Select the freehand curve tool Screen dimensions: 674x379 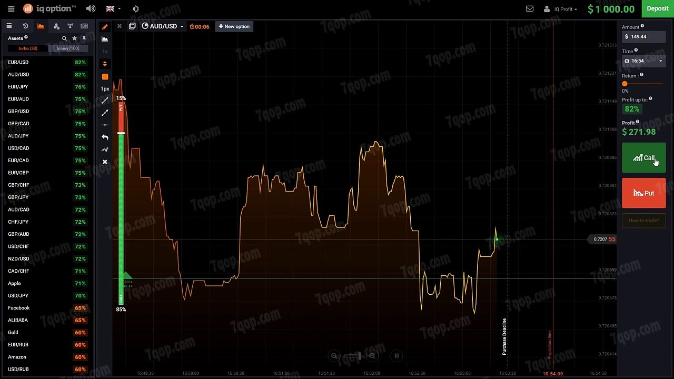(105, 149)
